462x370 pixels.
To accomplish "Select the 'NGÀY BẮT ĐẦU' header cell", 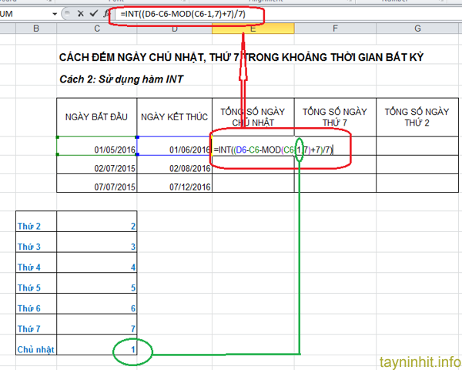I will pyautogui.click(x=96, y=116).
